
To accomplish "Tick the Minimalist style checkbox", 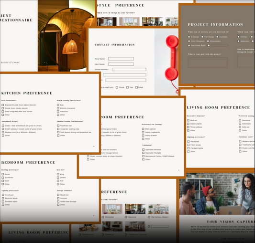I will (x=103, y=217).
